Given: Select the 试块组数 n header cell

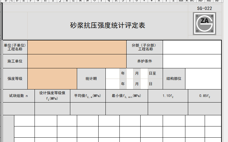Looking at the screenshot, I should point(19,96).
